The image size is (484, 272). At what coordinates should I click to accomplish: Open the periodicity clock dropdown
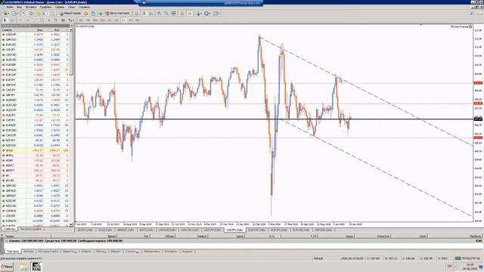(x=207, y=14)
